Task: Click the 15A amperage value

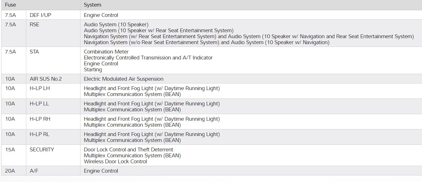Action: 10,149
